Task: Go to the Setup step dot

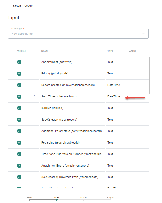Action: pos(30,199)
